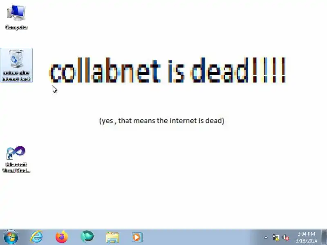Open the clock showing 3:04 PM
327x245 pixels.
point(306,237)
